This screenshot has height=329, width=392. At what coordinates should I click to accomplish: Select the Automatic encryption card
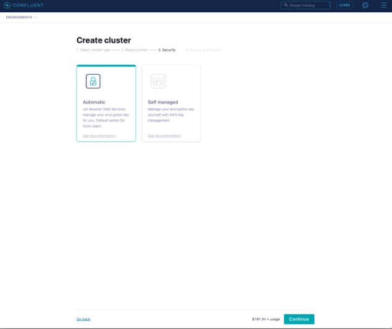(x=106, y=104)
